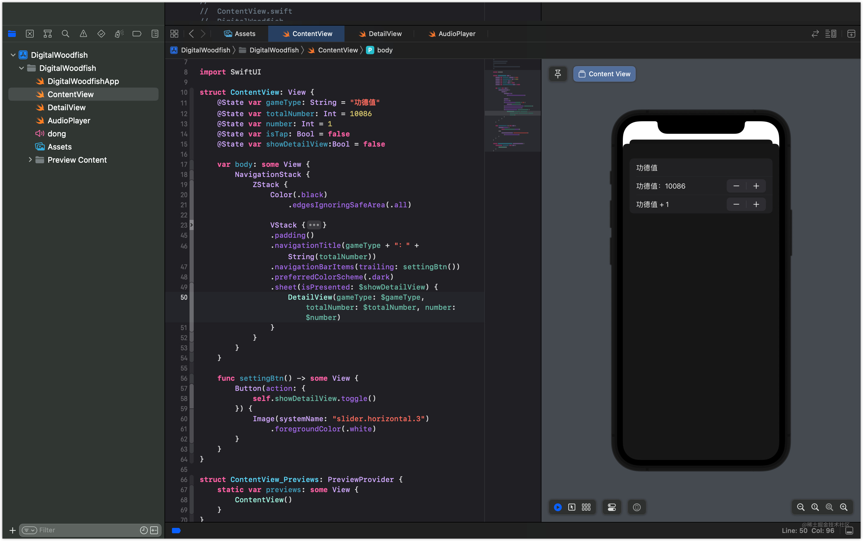Zoom in the preview canvas
This screenshot has width=863, height=541.
pyautogui.click(x=844, y=507)
